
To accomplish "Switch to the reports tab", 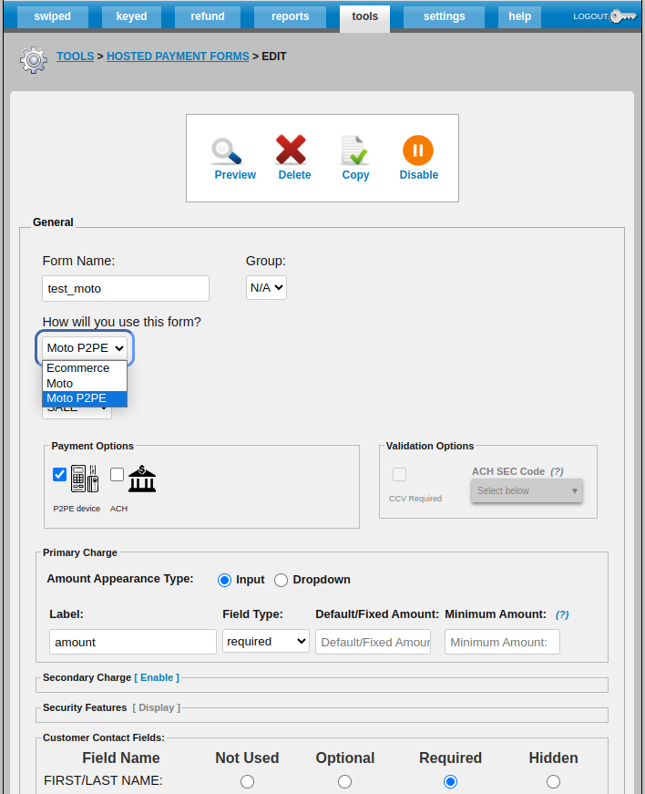I will pyautogui.click(x=290, y=16).
